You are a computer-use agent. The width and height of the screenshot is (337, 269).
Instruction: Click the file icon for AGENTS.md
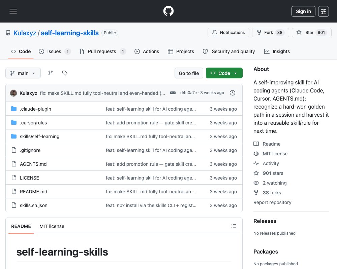14,164
